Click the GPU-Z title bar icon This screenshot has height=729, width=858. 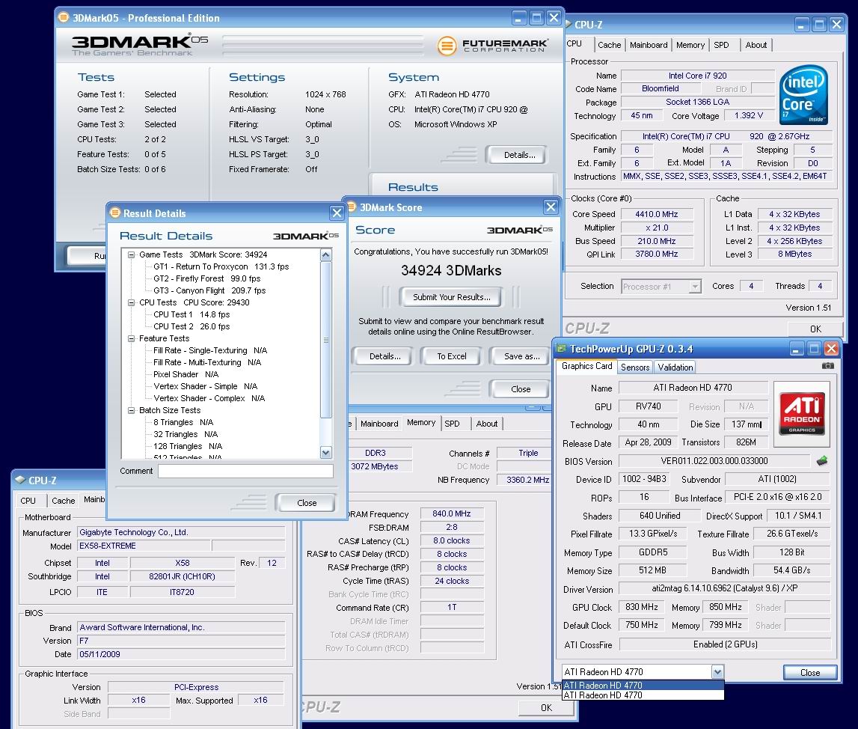click(562, 349)
